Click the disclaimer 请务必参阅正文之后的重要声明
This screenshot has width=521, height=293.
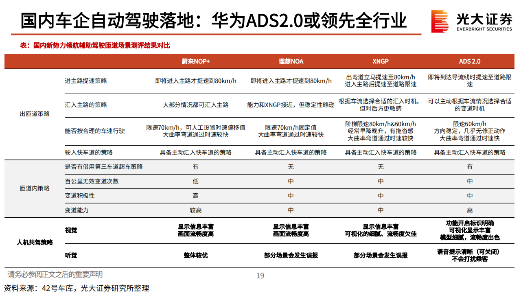point(55,275)
